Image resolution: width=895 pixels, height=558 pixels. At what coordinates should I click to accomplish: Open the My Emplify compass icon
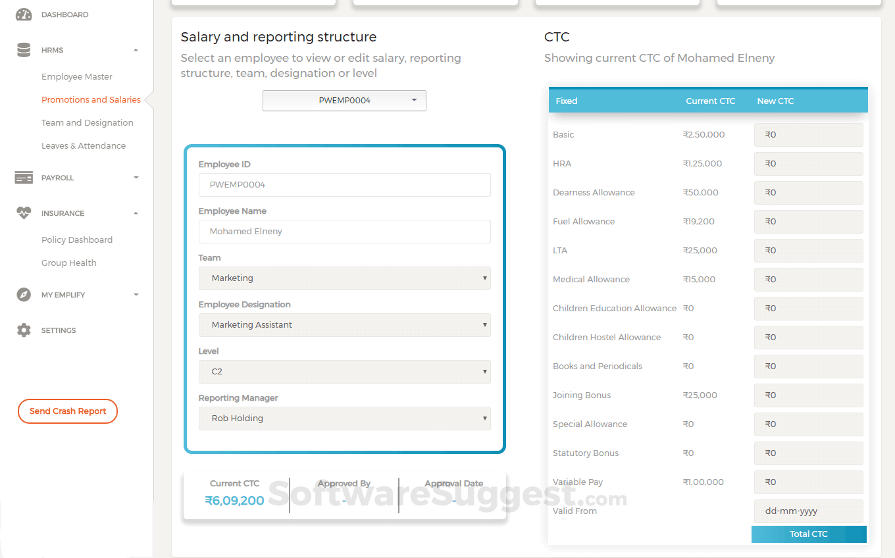pyautogui.click(x=24, y=294)
